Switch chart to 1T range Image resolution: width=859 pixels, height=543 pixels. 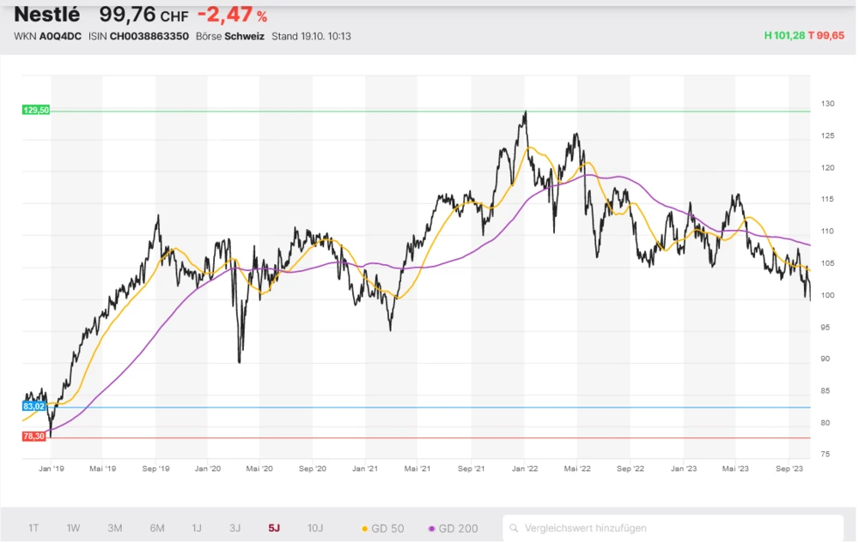click(x=34, y=528)
